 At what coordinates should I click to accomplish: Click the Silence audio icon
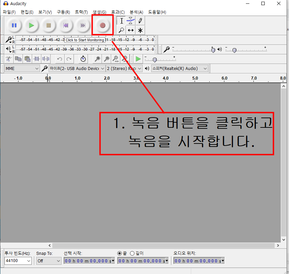(x=46, y=59)
